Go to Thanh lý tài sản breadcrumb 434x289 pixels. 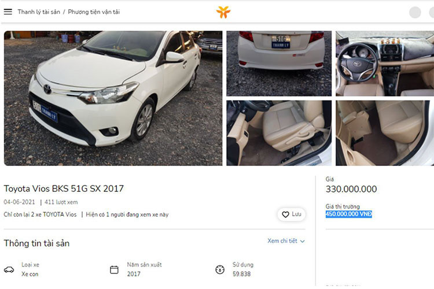click(39, 12)
